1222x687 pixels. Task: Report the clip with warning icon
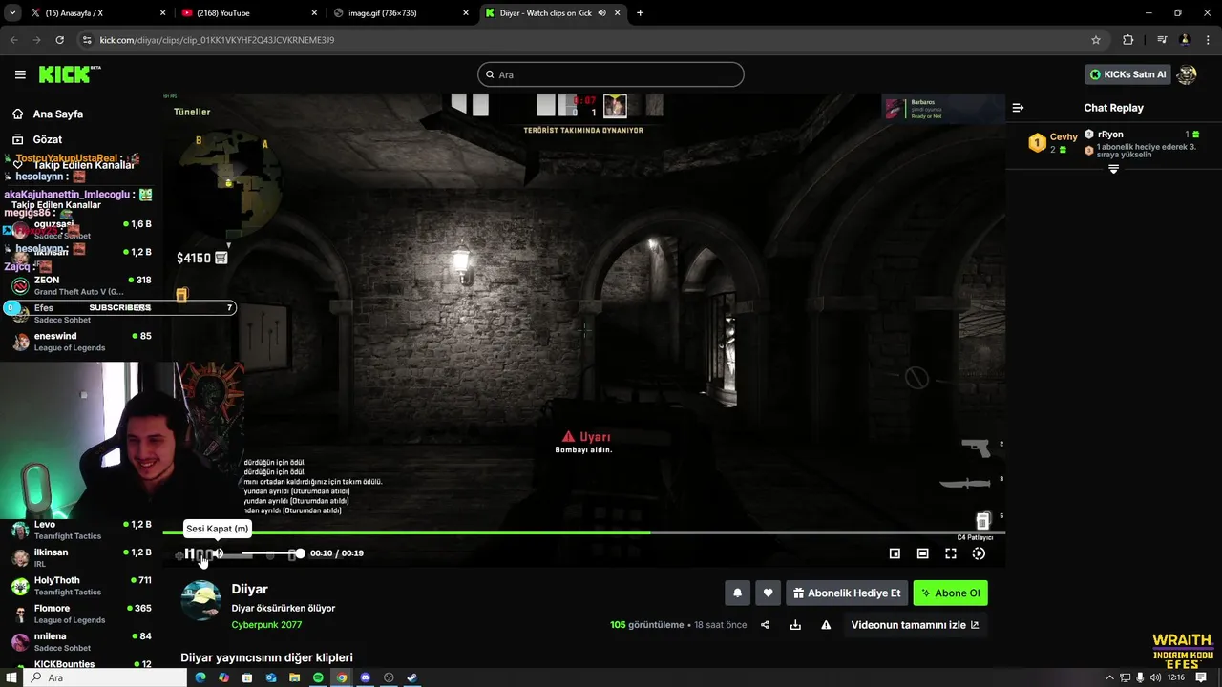(826, 625)
